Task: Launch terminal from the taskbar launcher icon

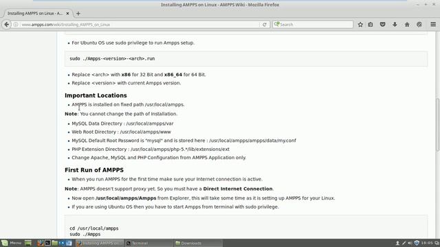Action: [47, 243]
